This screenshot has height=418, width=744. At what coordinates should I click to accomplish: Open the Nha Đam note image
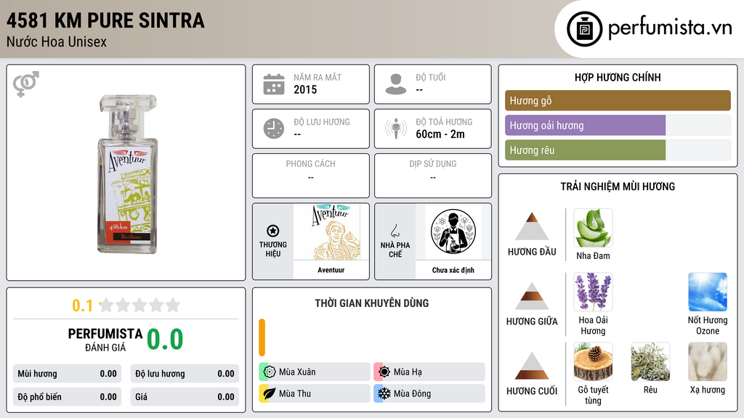(593, 228)
